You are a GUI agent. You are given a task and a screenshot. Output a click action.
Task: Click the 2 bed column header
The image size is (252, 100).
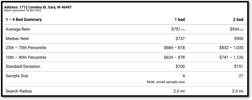tap(238, 20)
